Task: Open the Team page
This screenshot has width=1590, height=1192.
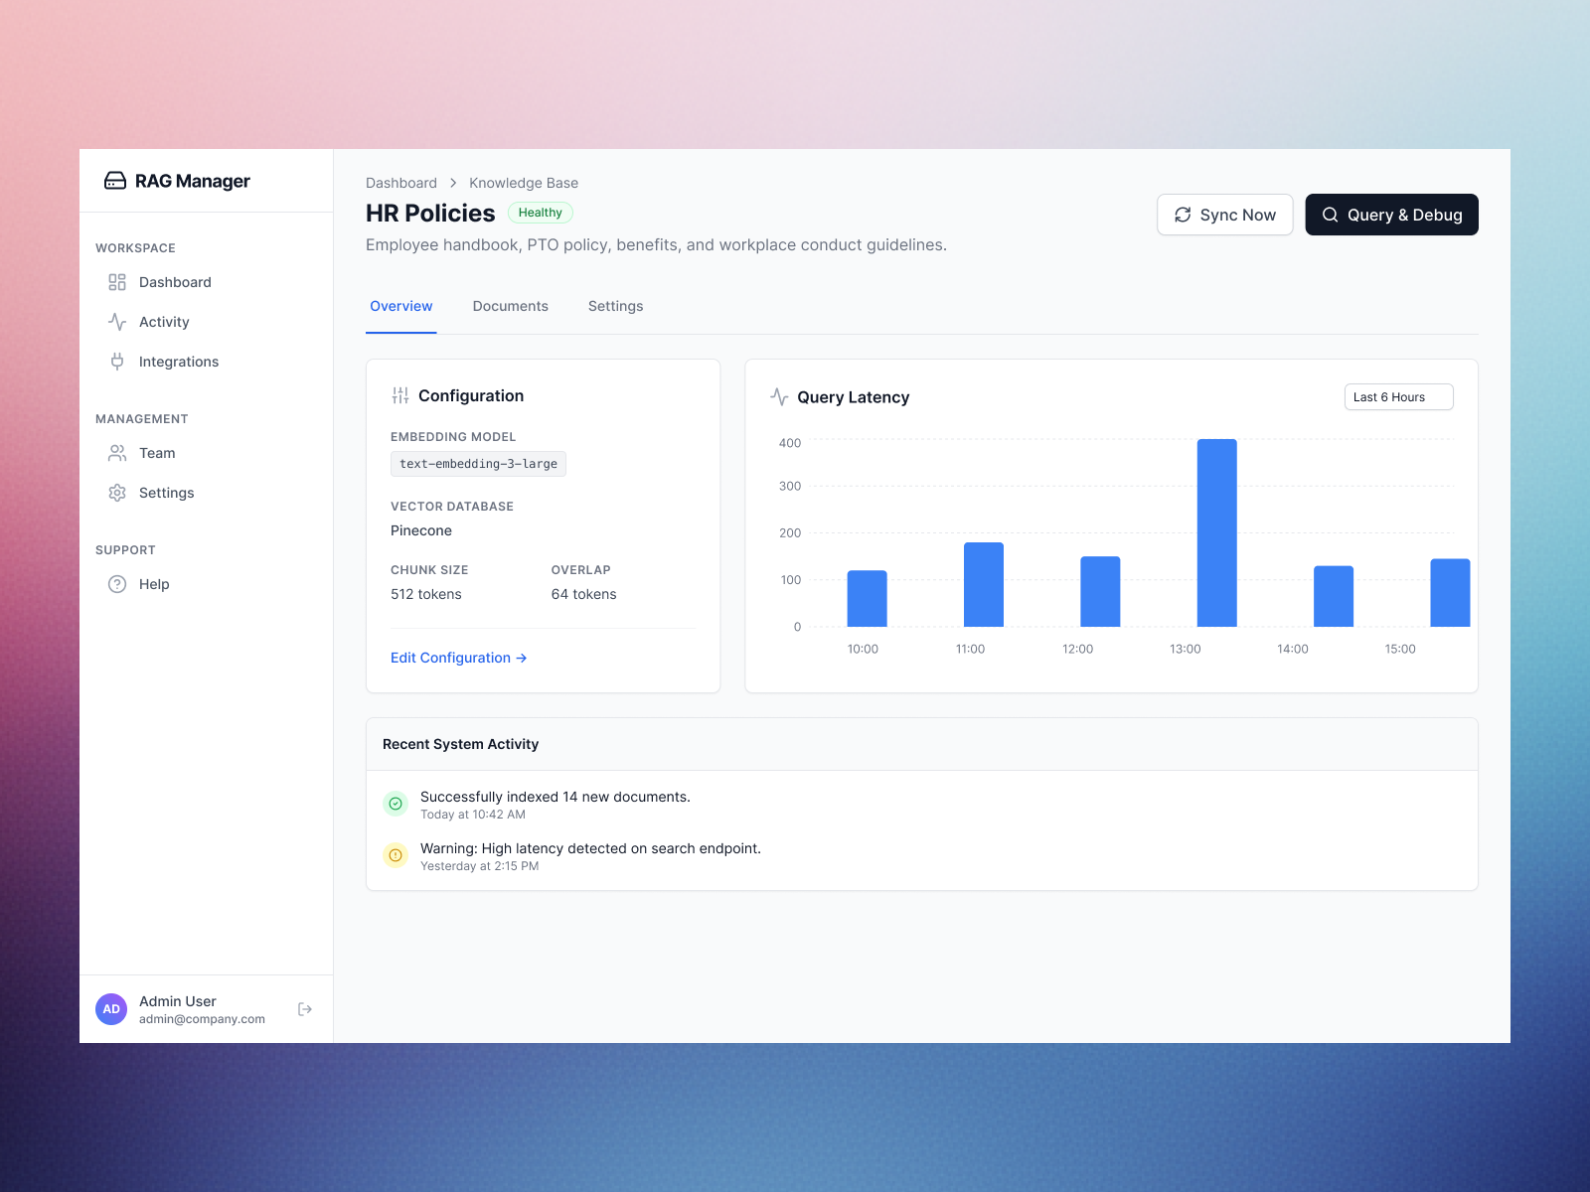Action: [206, 453]
